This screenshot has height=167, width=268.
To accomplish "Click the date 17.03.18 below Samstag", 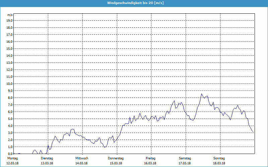I will (x=185, y=163).
